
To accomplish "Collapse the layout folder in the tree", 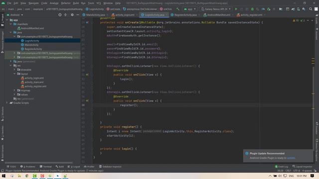I will coord(14,74).
